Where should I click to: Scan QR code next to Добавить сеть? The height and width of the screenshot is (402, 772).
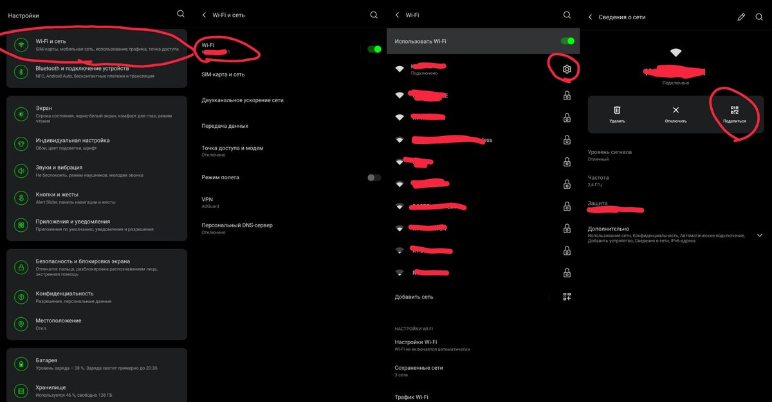click(x=567, y=297)
